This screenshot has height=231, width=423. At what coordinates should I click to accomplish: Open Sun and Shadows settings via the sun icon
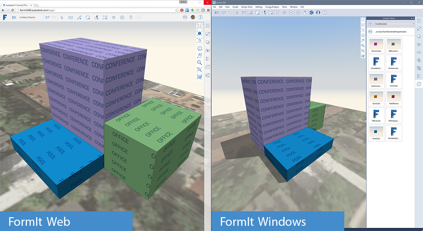[114, 17]
